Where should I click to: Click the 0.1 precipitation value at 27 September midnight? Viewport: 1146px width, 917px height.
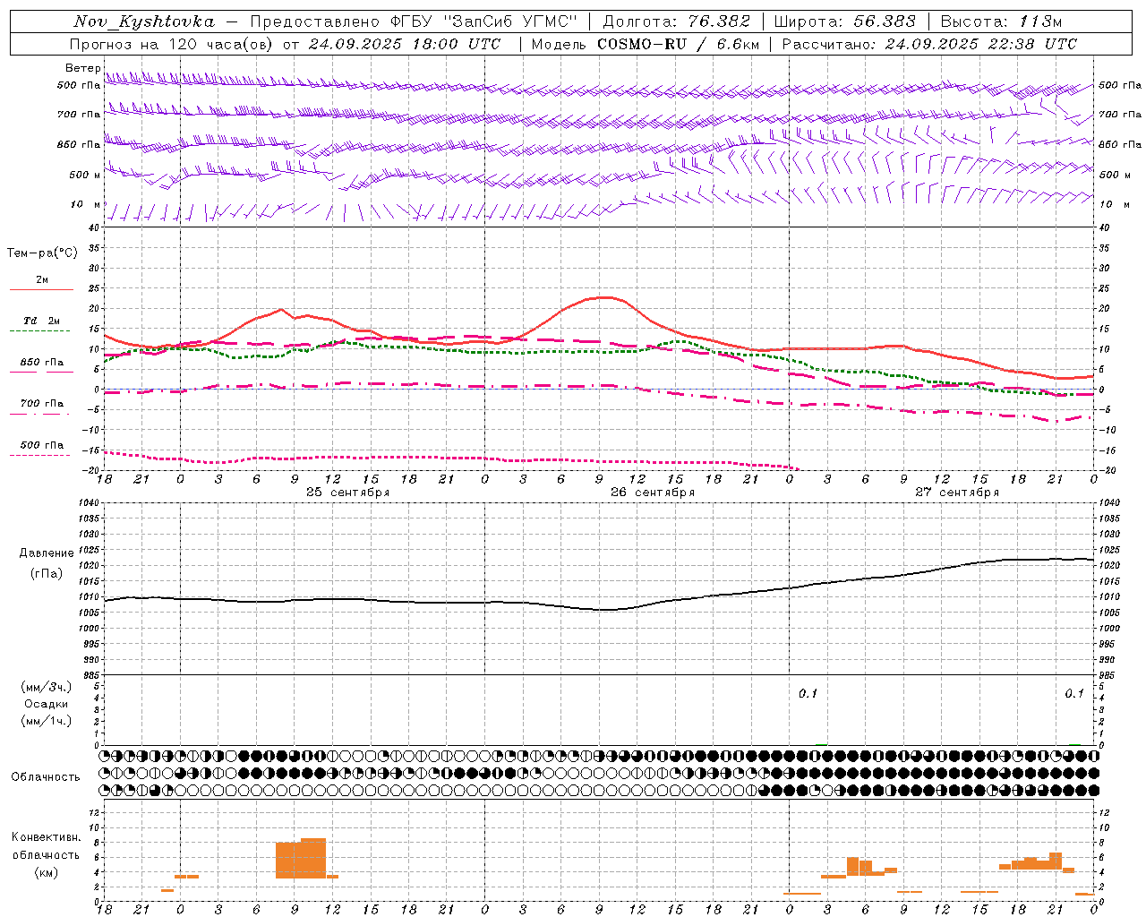coord(808,694)
